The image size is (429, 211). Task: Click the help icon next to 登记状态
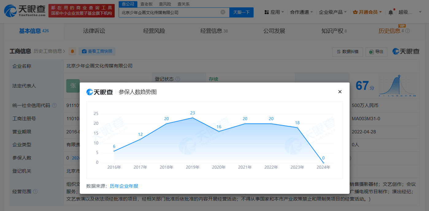pyautogui.click(x=178, y=79)
